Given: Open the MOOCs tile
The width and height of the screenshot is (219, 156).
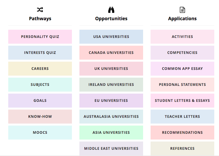Looking at the screenshot, I should tap(40, 133).
